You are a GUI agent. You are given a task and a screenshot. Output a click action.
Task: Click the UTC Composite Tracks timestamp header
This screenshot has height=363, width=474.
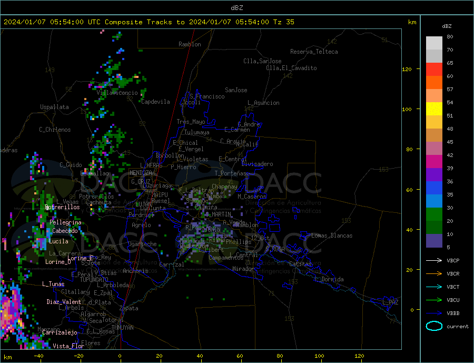[x=149, y=22]
